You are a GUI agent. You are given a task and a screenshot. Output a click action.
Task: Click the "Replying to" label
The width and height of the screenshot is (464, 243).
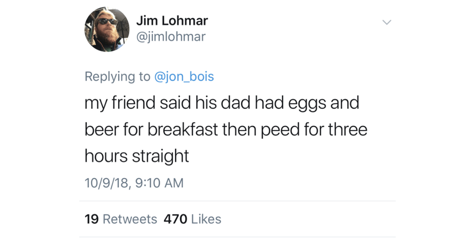tap(117, 76)
